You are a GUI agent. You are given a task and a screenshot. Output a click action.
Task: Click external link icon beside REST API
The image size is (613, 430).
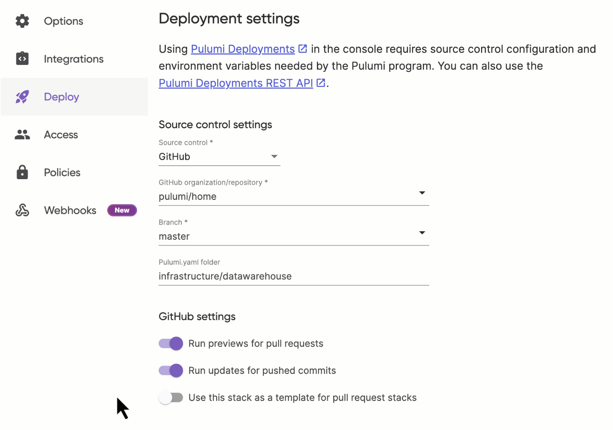click(320, 83)
